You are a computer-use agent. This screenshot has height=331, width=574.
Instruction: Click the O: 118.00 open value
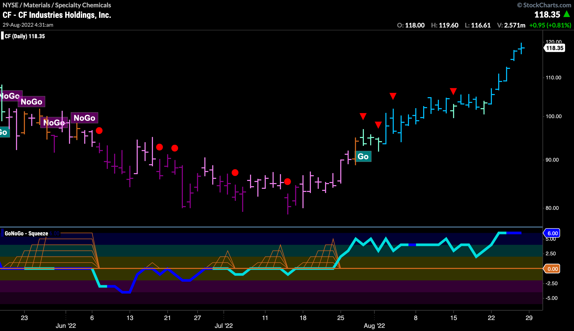(x=411, y=25)
